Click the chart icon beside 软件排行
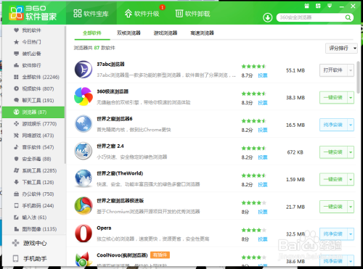Image resolution: width=363 pixels, height=269 pixels. tap(16, 65)
